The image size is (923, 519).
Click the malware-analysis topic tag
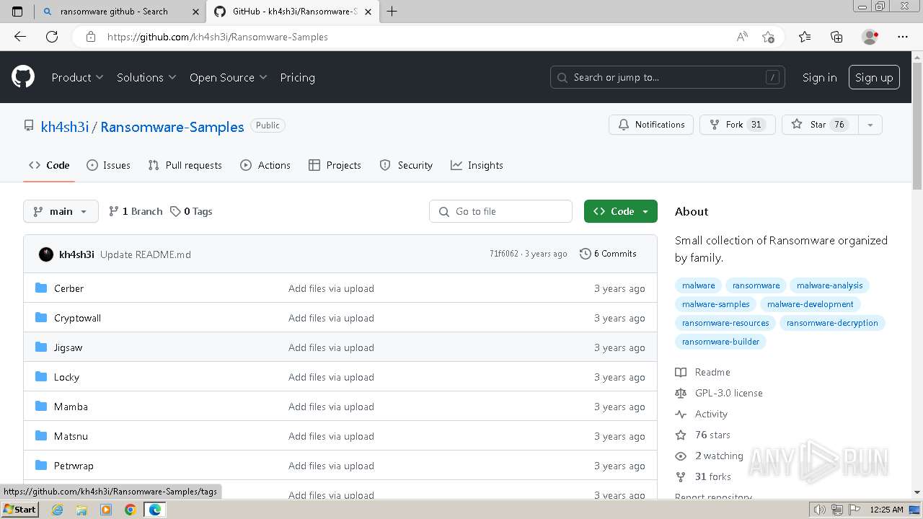click(x=829, y=285)
